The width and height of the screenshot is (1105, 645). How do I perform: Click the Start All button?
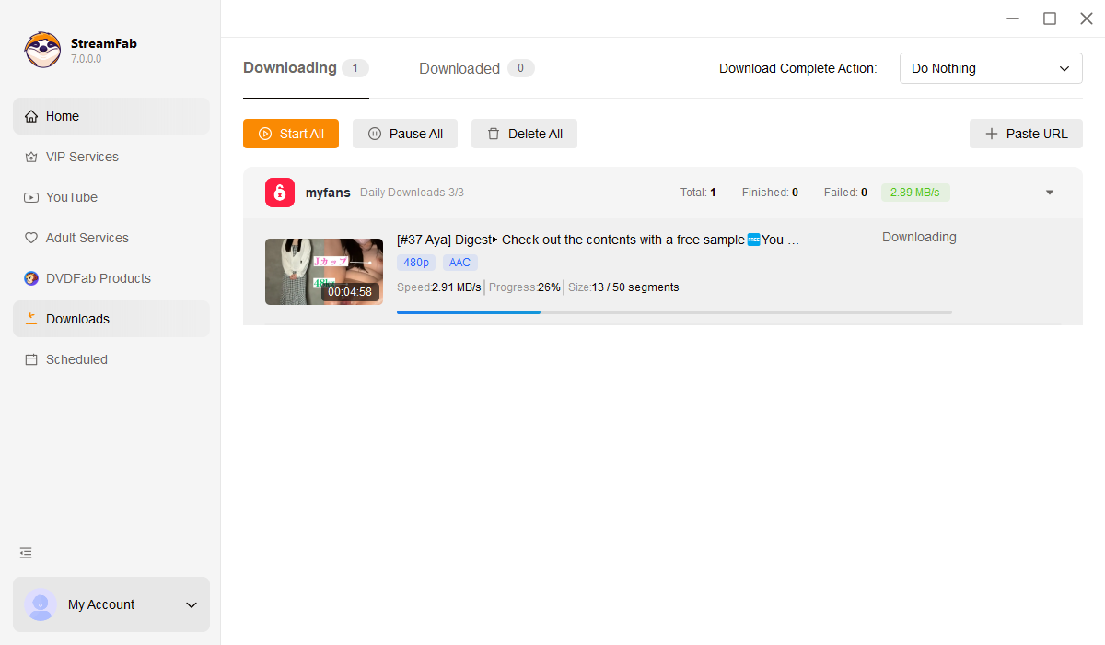point(290,134)
